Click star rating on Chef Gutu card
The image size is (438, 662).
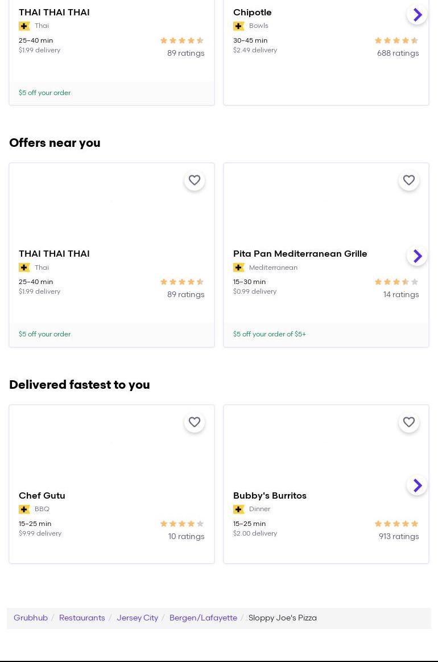182,524
